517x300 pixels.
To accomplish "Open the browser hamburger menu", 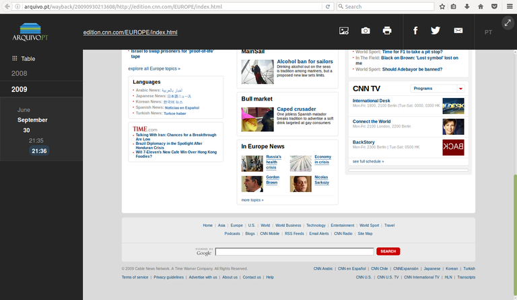I will 510,7.
